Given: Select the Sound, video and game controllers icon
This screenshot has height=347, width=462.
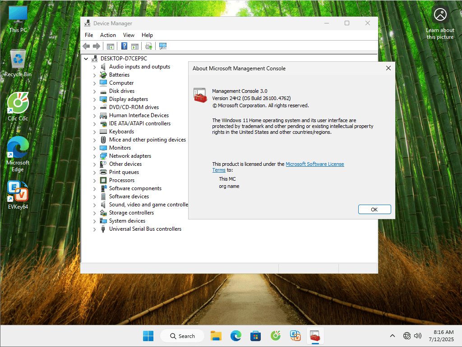Looking at the screenshot, I should pyautogui.click(x=103, y=205).
